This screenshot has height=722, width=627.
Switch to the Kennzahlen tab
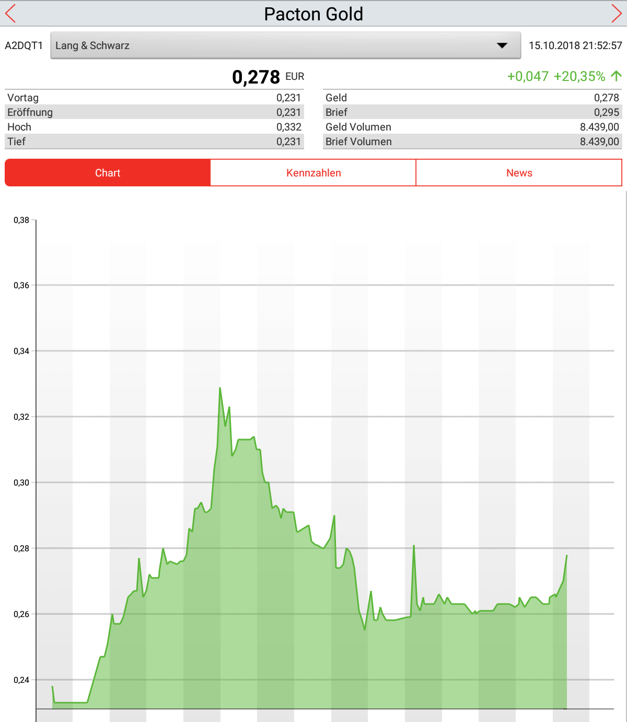click(313, 173)
